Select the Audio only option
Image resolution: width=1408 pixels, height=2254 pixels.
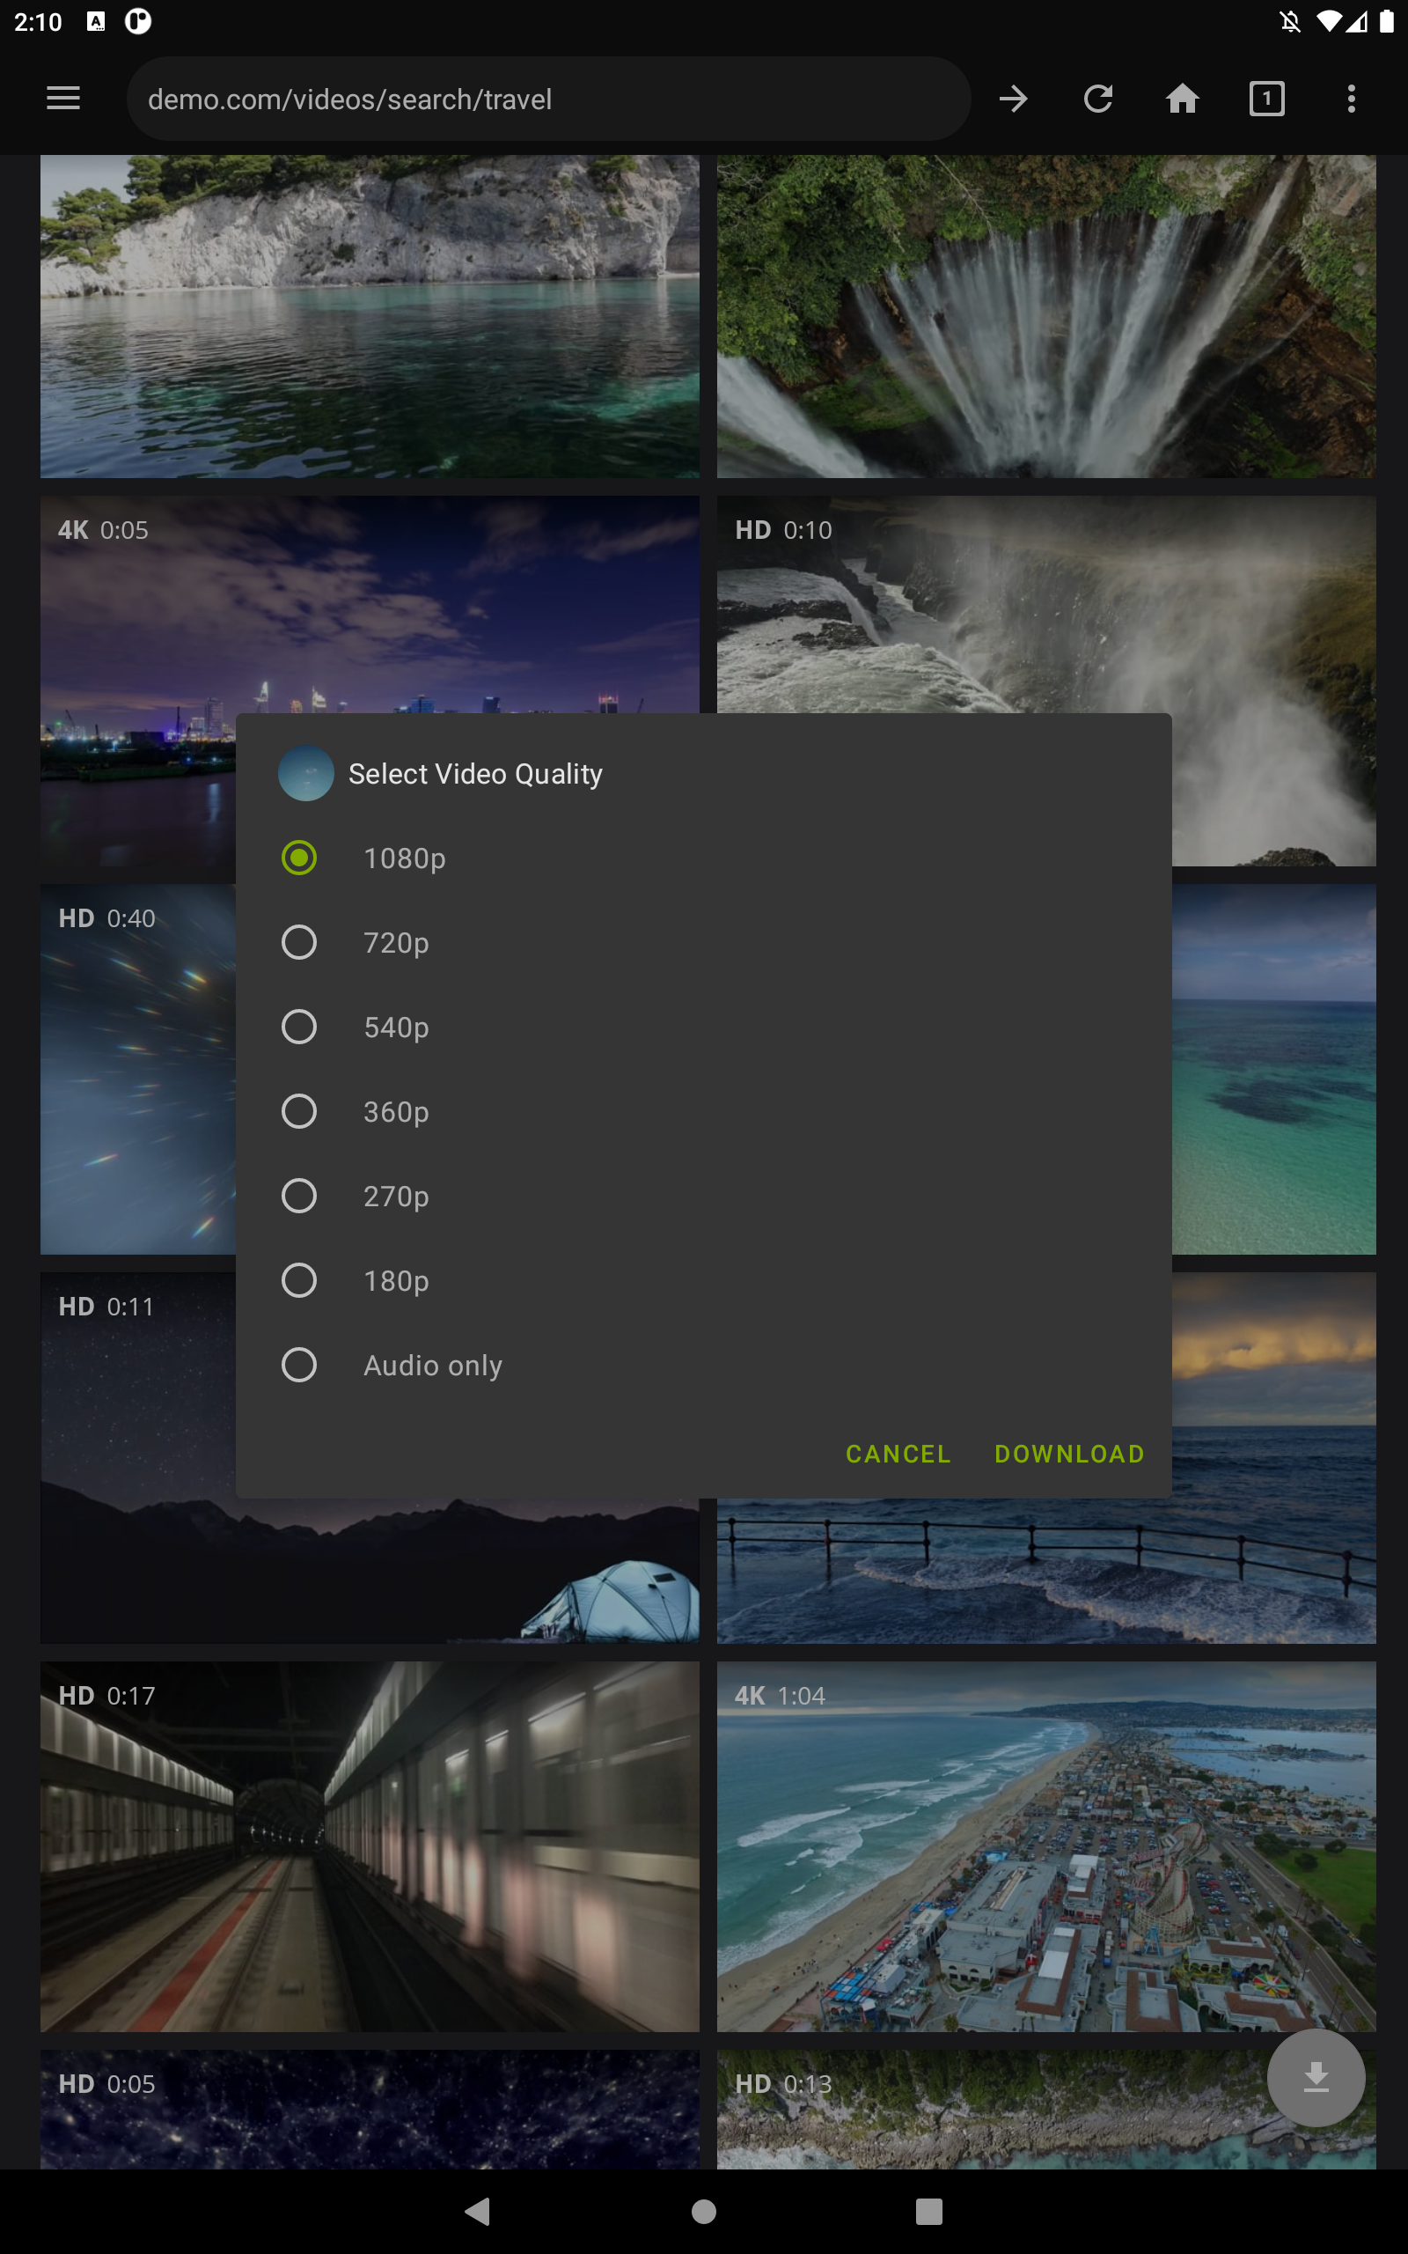tap(704, 1365)
